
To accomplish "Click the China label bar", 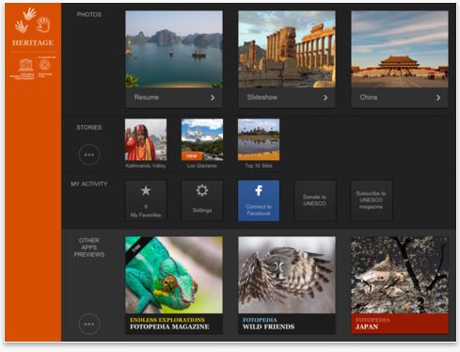I will click(x=400, y=98).
